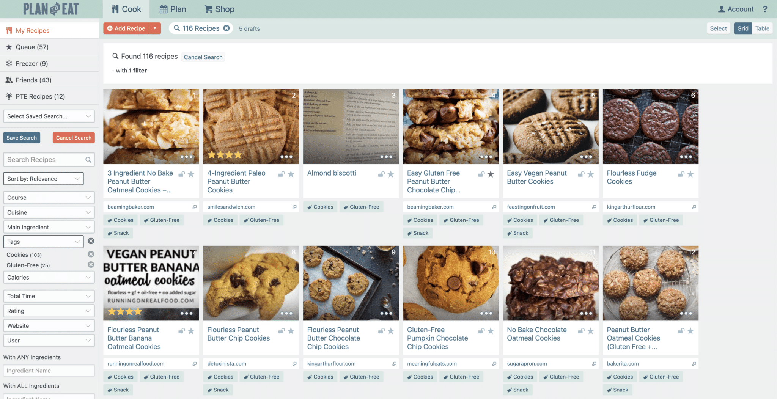777x399 pixels.
Task: Click the blue Save Search button
Action: pos(22,138)
